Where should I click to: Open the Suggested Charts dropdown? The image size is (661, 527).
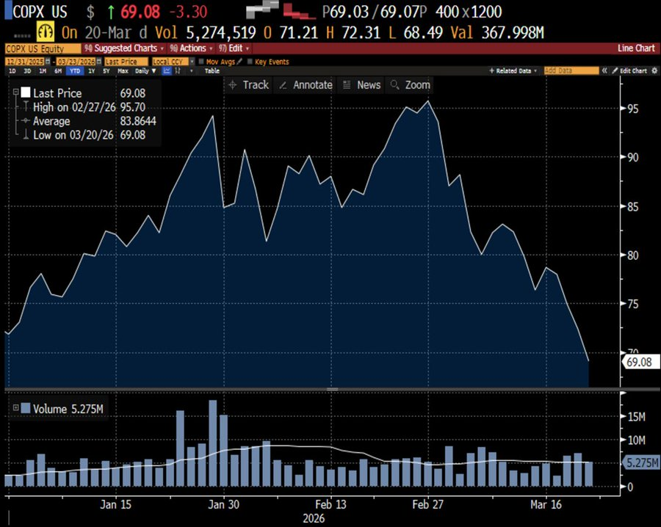124,48
